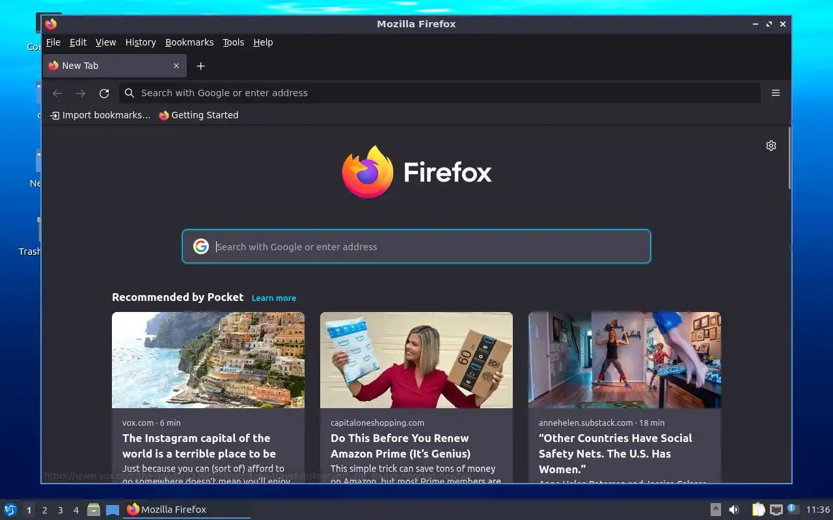
Task: Open the Edit menu
Action: tap(78, 42)
